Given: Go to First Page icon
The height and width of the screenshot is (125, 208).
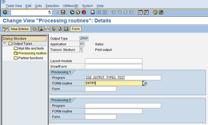Looking at the screenshot, I should (113, 12).
